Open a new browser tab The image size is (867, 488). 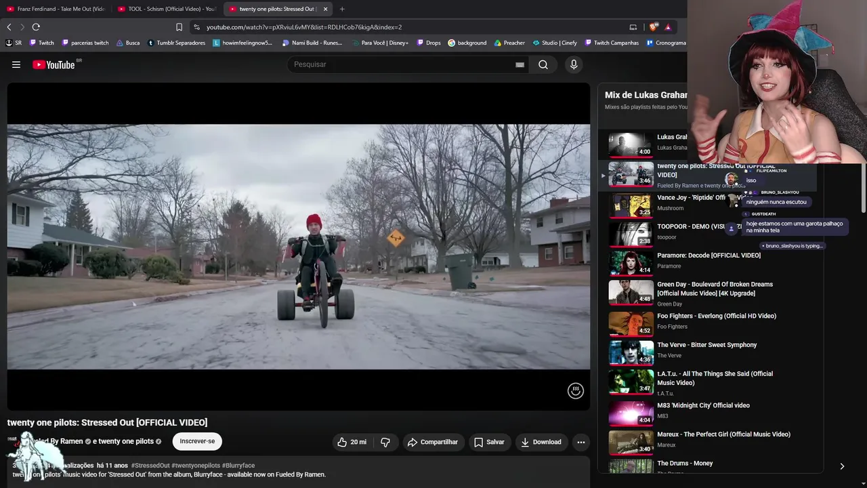[342, 9]
